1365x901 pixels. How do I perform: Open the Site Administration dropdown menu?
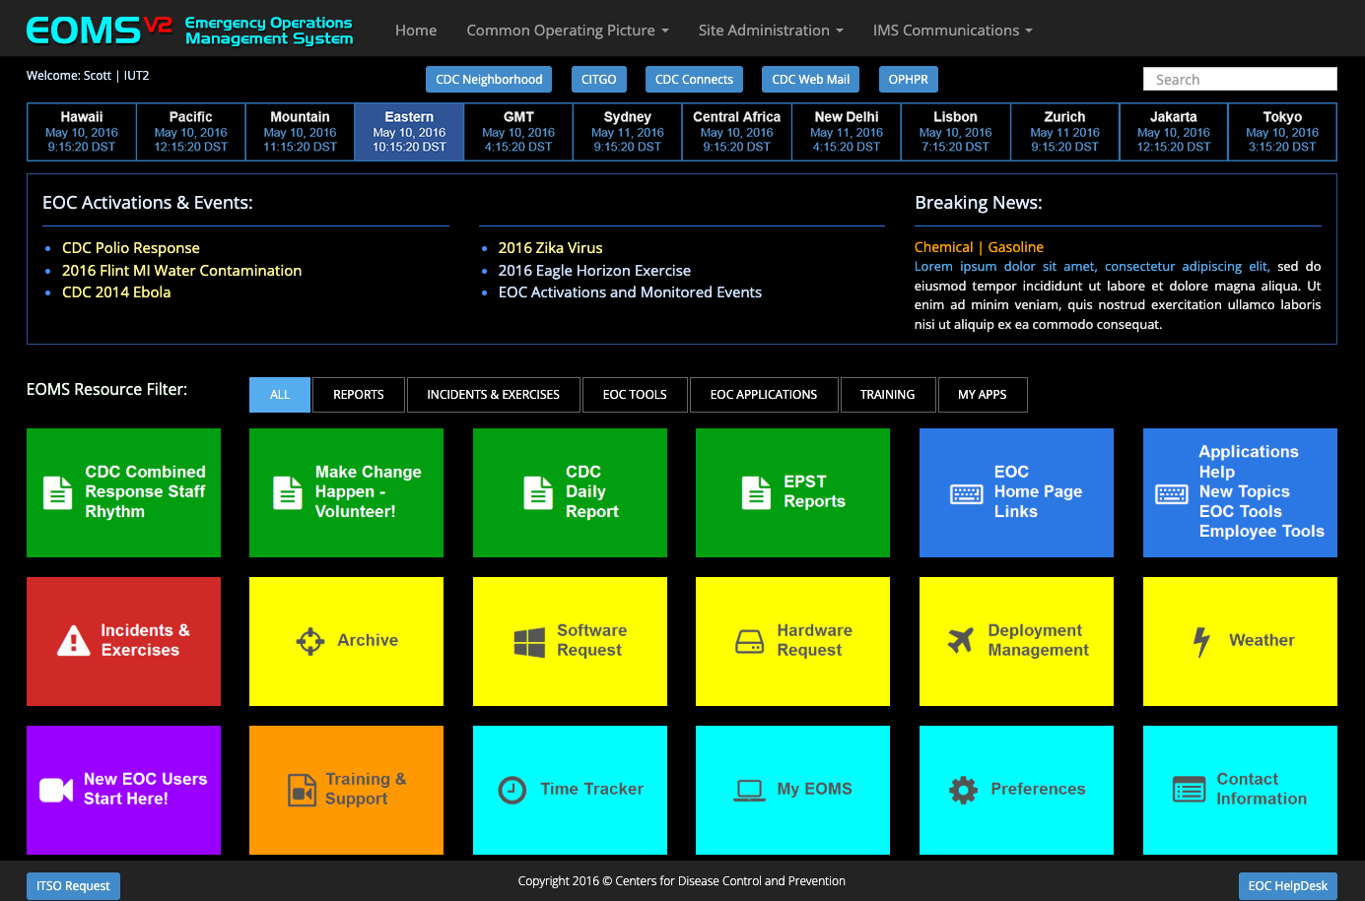[x=771, y=31]
